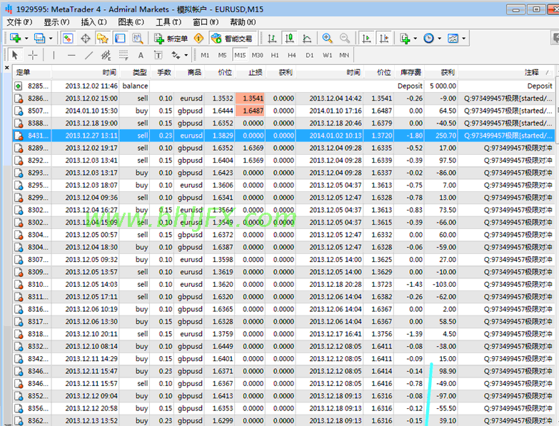Select the H1 timeframe

coord(275,55)
